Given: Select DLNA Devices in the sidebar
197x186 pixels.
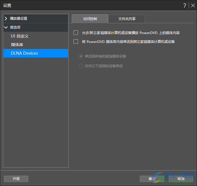Looking at the screenshot, I should pyautogui.click(x=36, y=53).
